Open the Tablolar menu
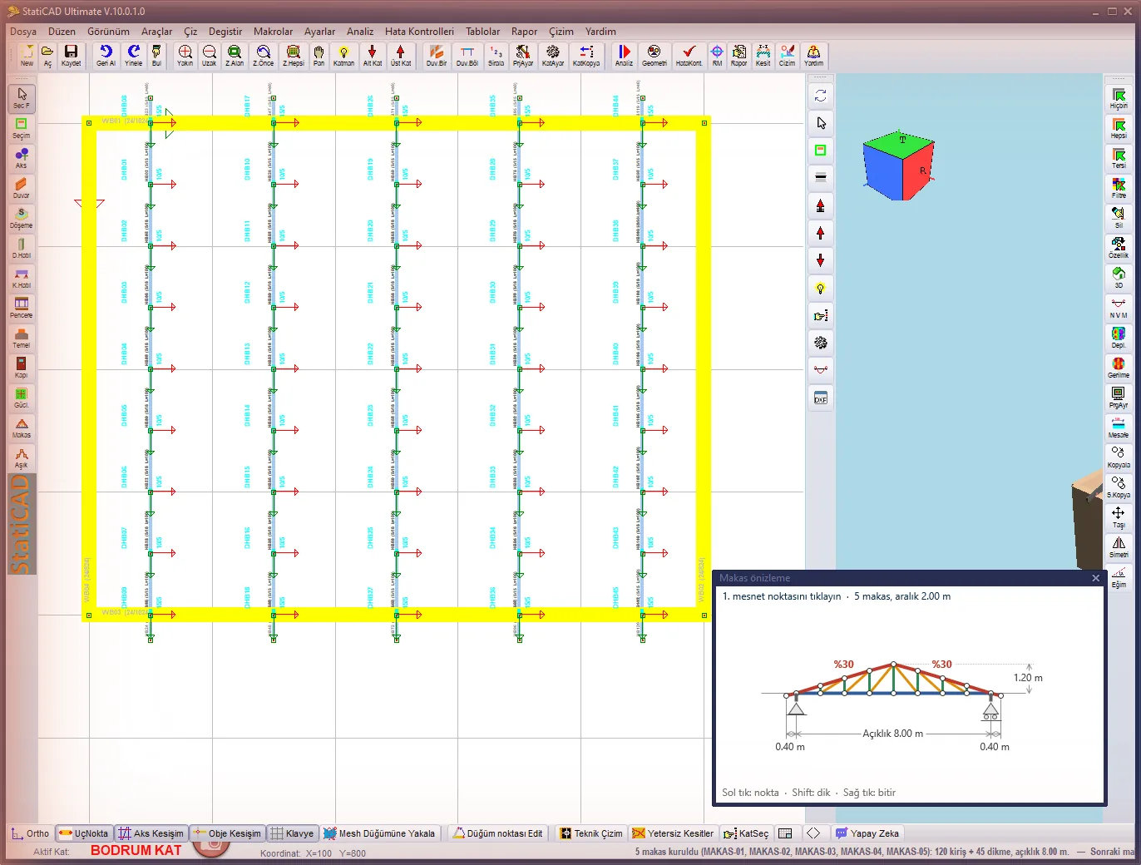1141x865 pixels. click(x=482, y=32)
